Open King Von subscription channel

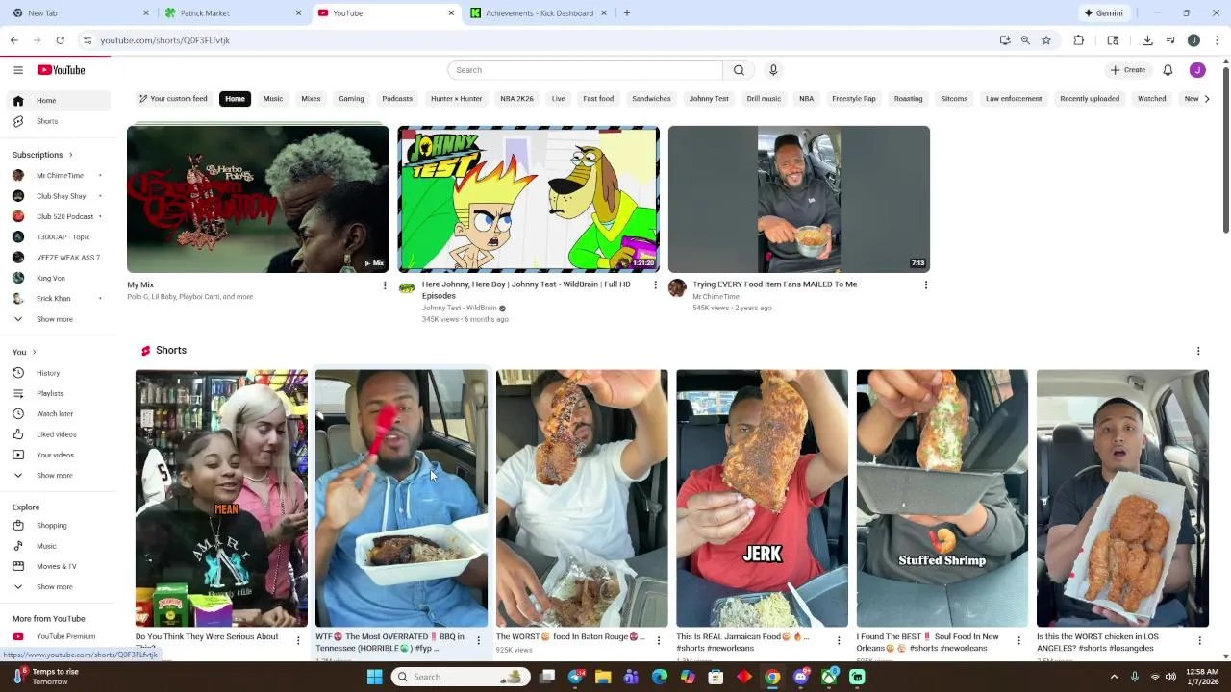57,278
